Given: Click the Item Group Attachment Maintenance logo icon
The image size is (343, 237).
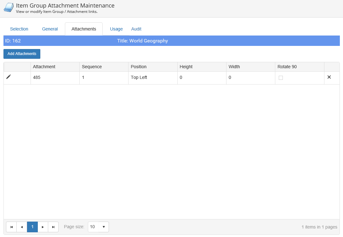Looking at the screenshot, I should 9,8.
